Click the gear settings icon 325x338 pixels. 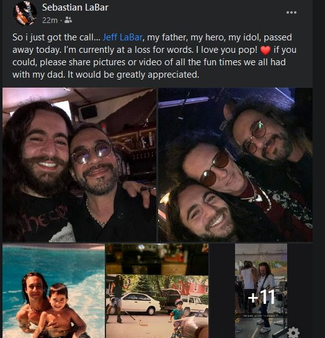(x=293, y=332)
